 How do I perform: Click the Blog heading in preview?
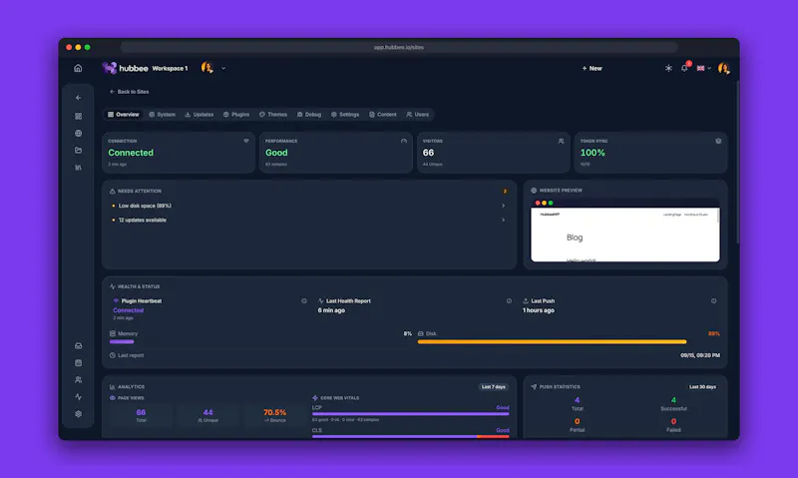(x=575, y=238)
